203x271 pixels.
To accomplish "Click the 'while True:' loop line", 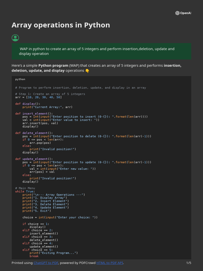I will point(25,191).
